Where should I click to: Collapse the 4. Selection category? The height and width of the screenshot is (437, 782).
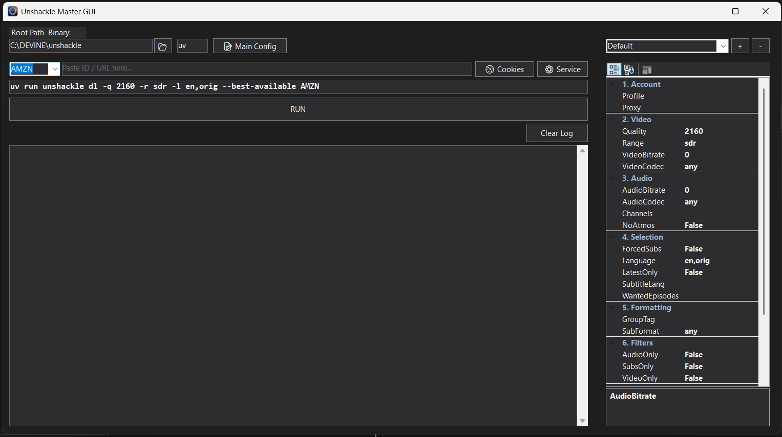613,237
